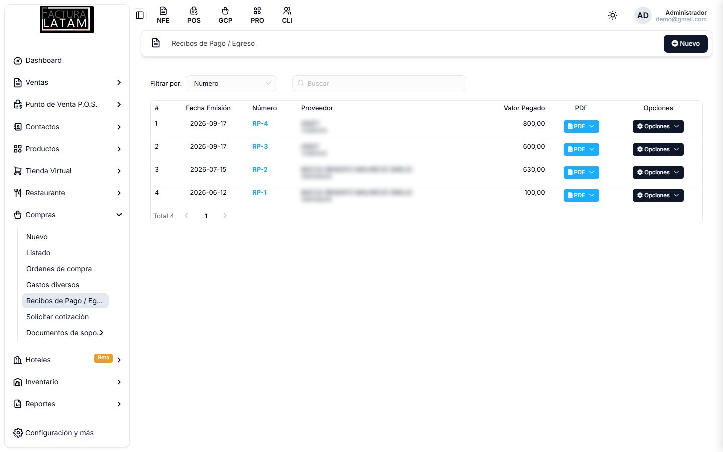Expand the Productos menu
This screenshot has height=452, width=723.
point(67,149)
